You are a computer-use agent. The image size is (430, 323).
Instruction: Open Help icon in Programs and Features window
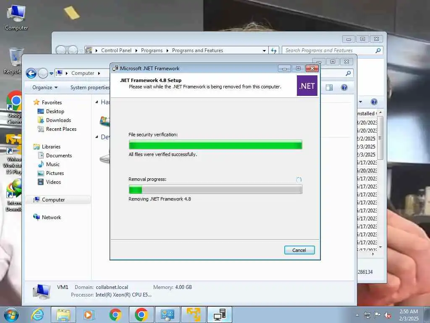(374, 102)
